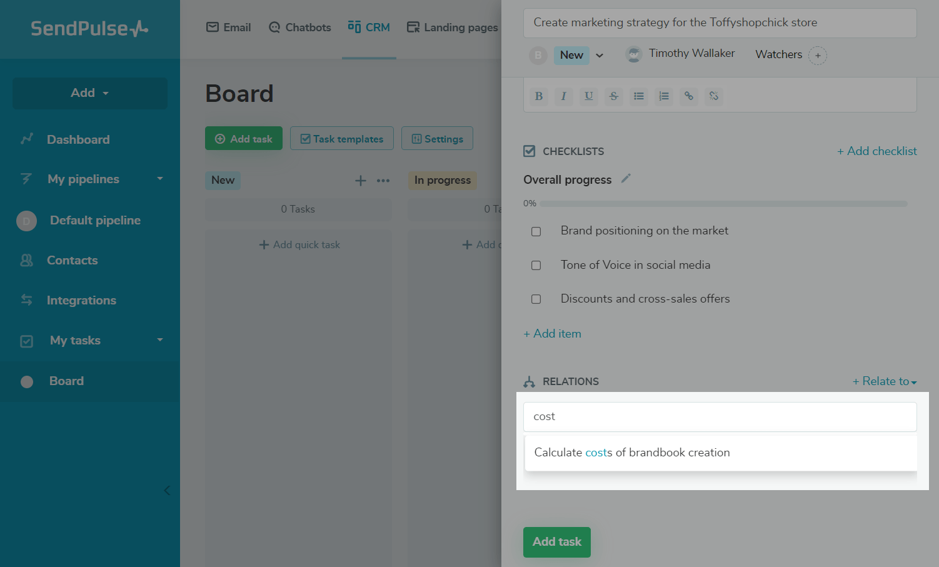Viewport: 939px width, 567px height.
Task: Apply underline formatting in the editor
Action: 588,96
